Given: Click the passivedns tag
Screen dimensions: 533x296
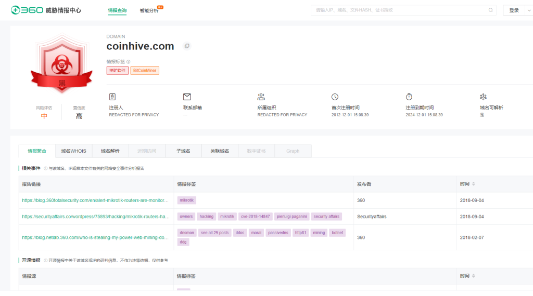Looking at the screenshot, I should (x=278, y=233).
